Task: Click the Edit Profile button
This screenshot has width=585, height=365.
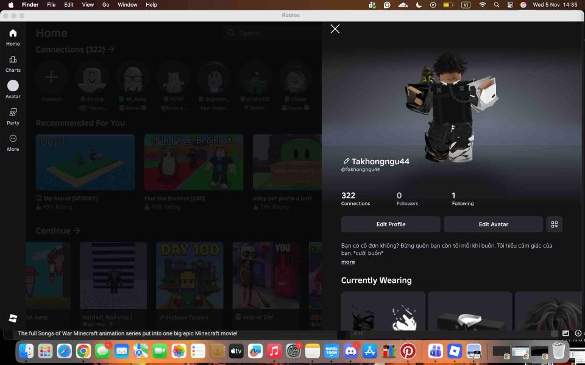Action: tap(391, 224)
